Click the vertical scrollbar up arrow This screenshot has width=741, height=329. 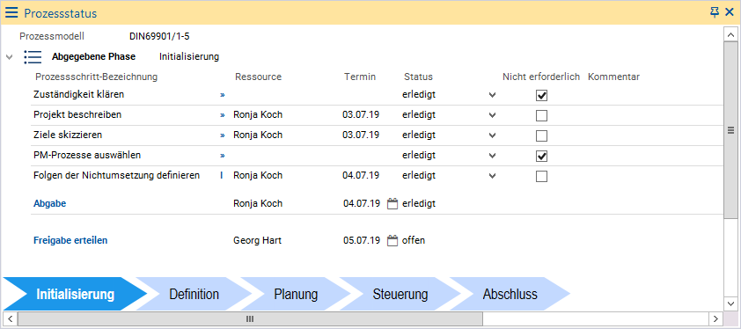(x=730, y=34)
